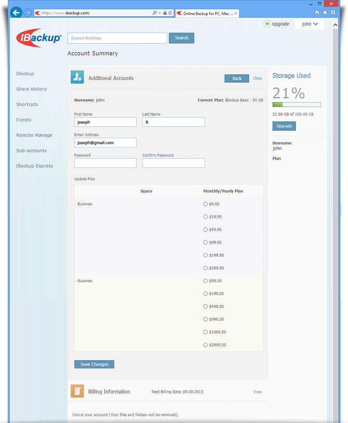The width and height of the screenshot is (348, 423).
Task: Open Remote Manage section
Action: [x=34, y=135]
